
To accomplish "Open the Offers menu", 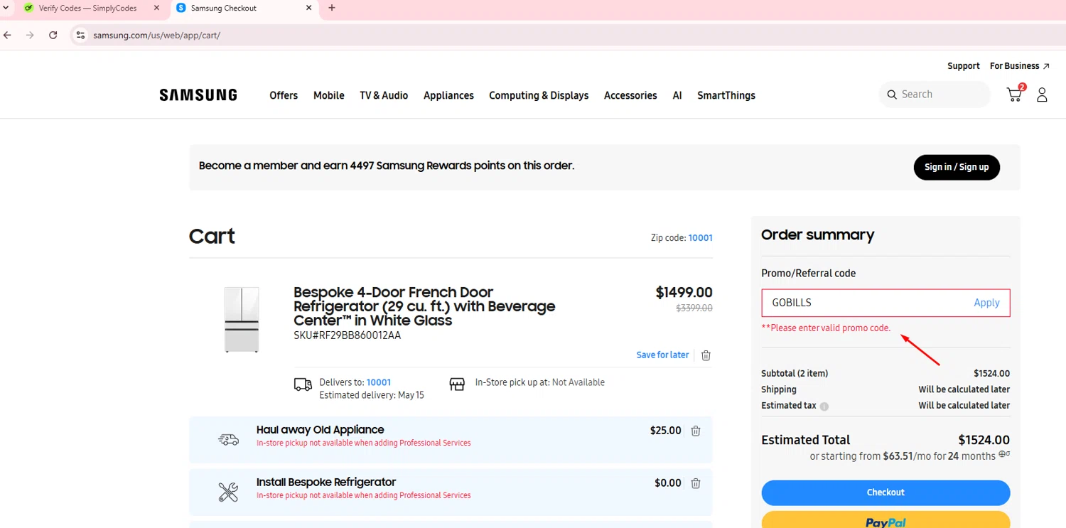I will point(284,95).
